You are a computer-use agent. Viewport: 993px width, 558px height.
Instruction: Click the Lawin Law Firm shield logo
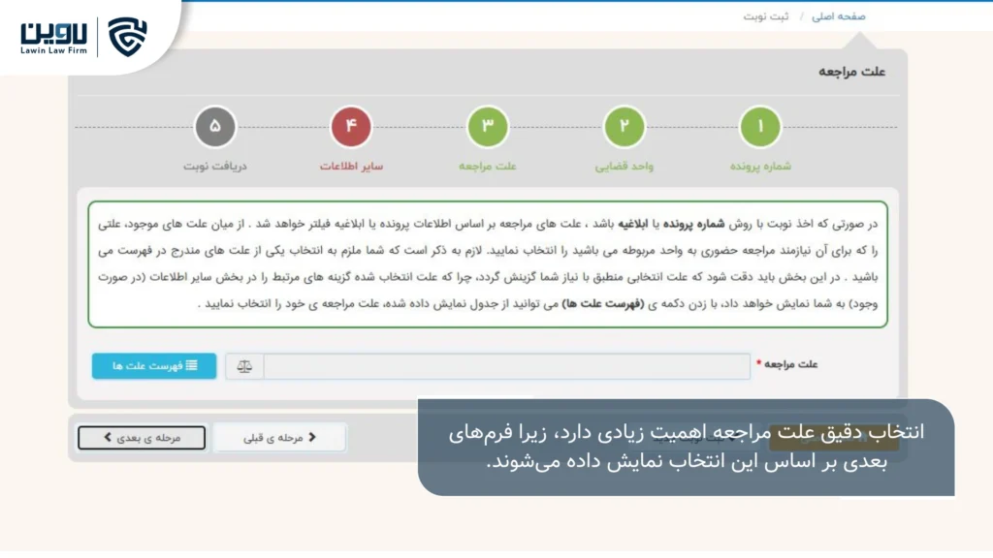[x=127, y=37]
